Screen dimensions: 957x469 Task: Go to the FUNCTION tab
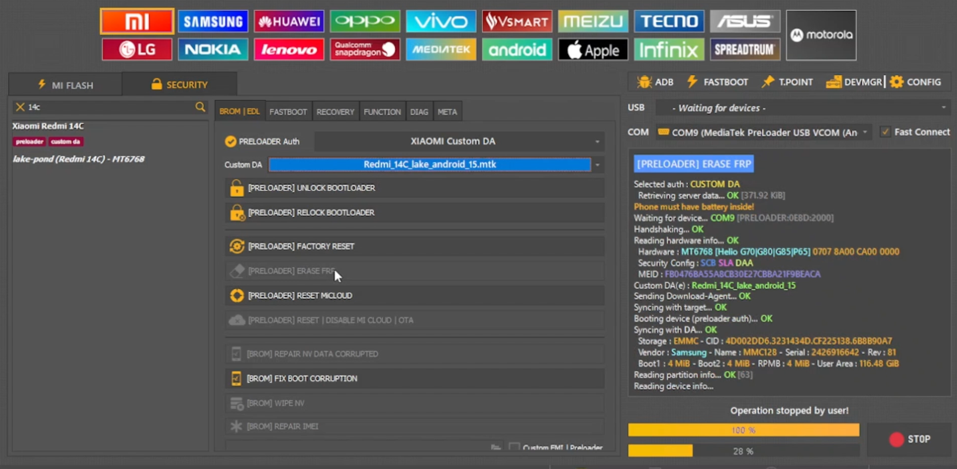382,112
